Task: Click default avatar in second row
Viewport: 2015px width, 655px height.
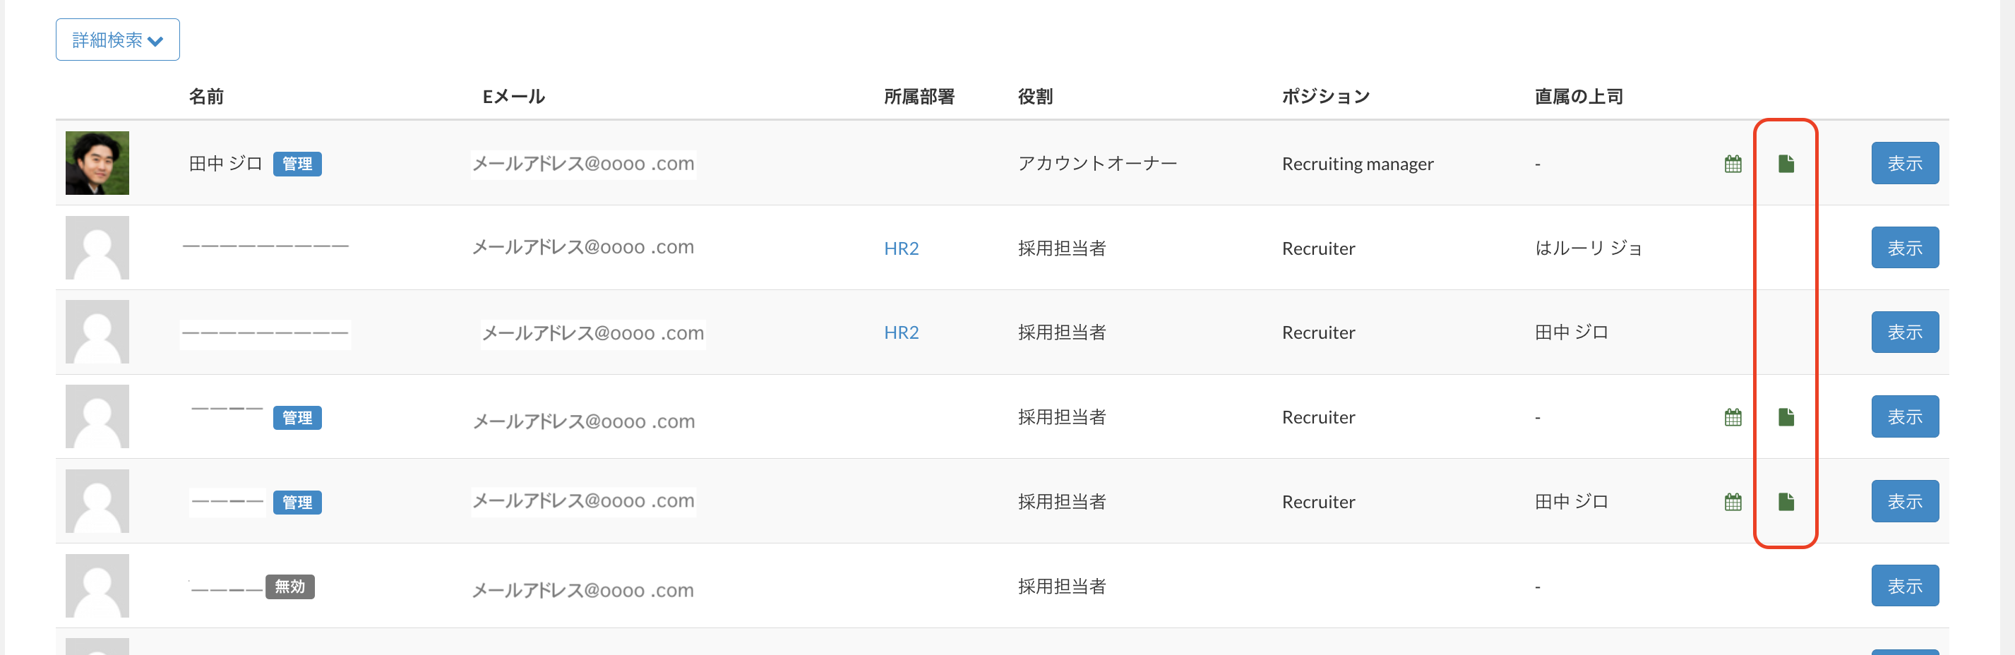Action: [x=97, y=248]
